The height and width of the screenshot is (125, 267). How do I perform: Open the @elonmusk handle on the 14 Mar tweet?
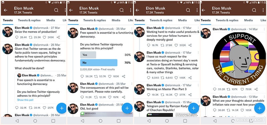[239, 29]
